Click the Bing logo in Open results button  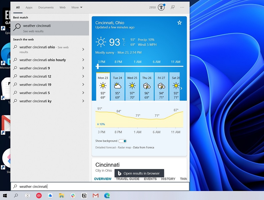tap(119, 173)
